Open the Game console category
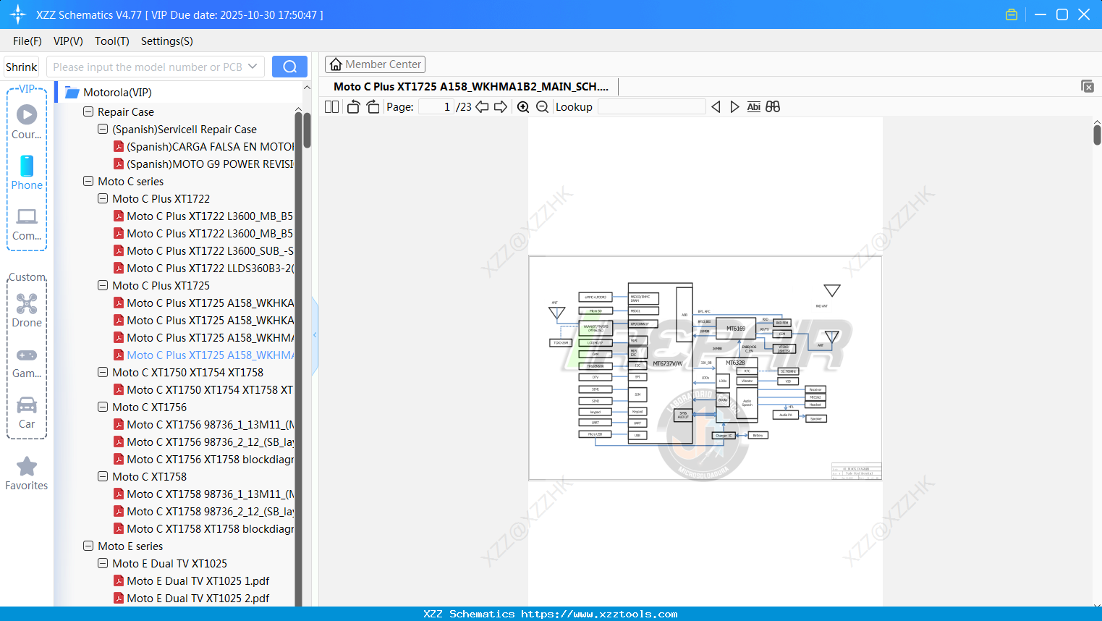 27,362
